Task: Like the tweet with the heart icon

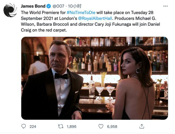Action: coord(101,126)
